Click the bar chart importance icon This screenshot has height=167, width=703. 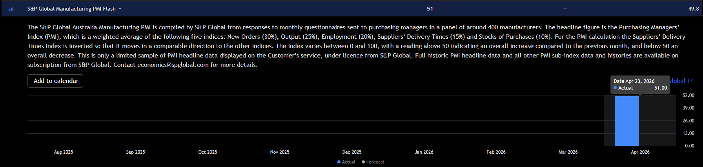(11, 9)
